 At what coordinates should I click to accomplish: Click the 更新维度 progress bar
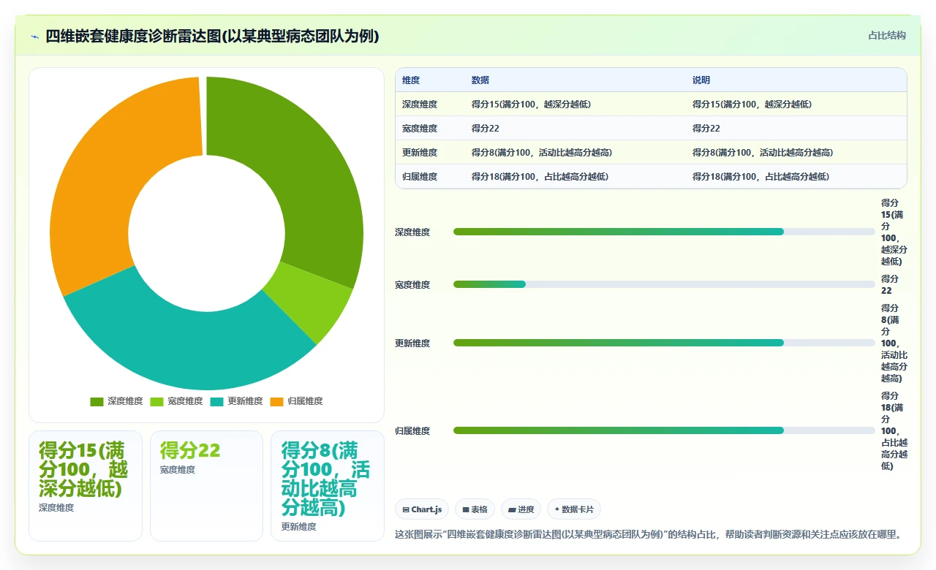[664, 343]
